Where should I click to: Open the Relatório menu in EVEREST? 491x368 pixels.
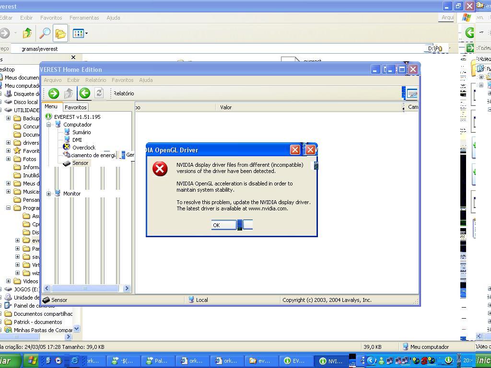click(x=95, y=80)
